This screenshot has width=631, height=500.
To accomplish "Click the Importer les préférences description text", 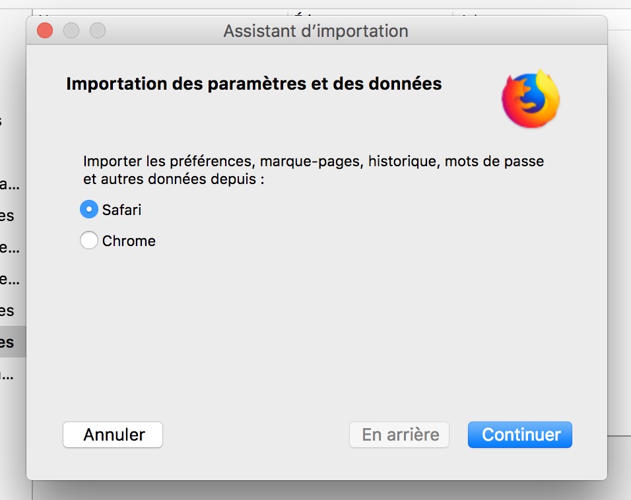I will point(313,170).
